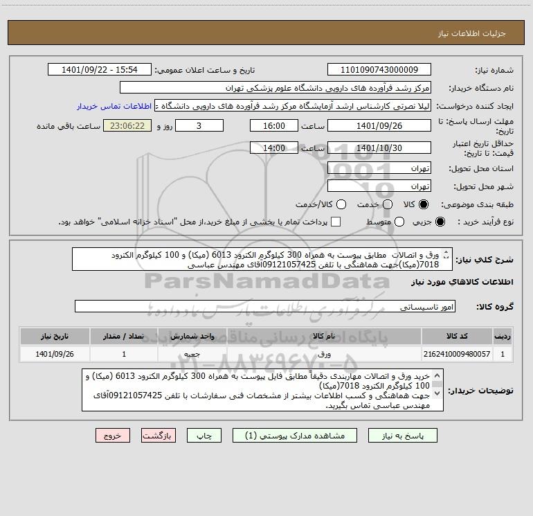The height and width of the screenshot is (516, 533).
Task: Select the کالا radio button
Action: coord(424,204)
